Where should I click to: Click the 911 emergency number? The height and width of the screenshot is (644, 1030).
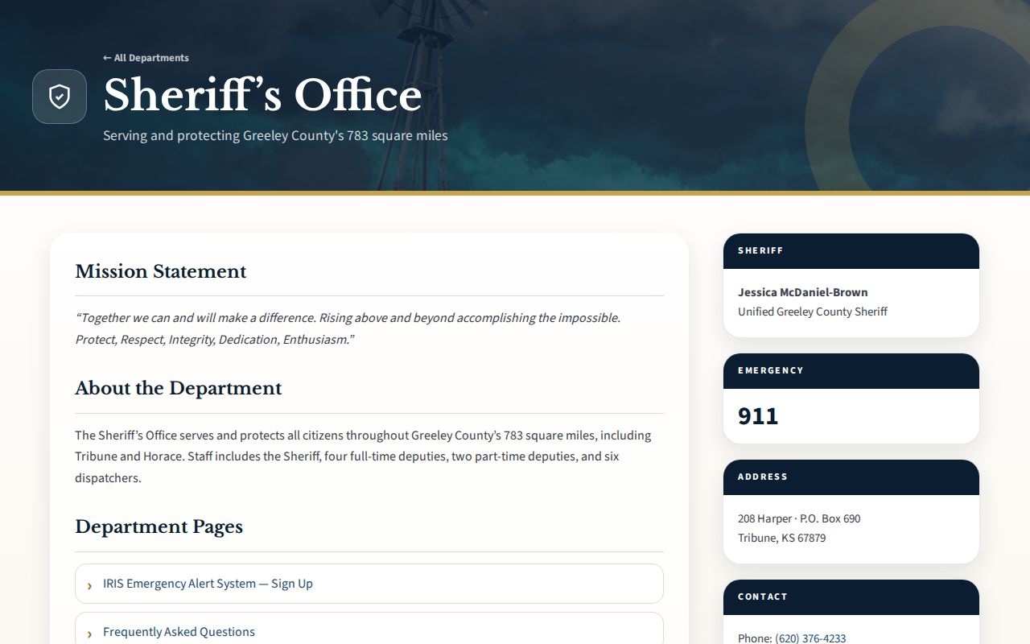[x=758, y=415]
